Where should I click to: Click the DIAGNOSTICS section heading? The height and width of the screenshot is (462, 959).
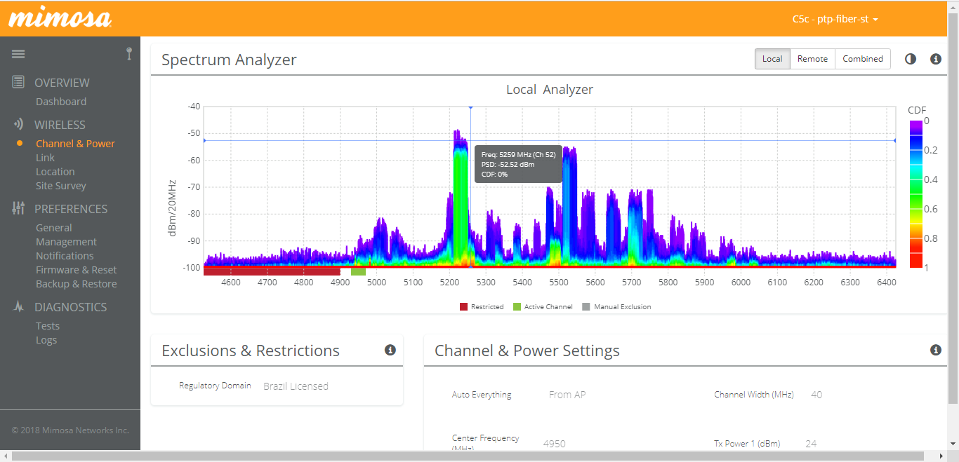[x=71, y=307]
